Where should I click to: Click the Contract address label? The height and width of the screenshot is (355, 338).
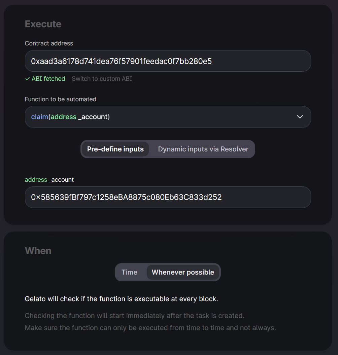pos(49,43)
